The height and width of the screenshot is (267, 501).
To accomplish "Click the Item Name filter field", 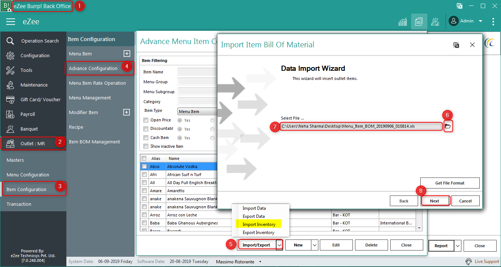I will pos(197,72).
